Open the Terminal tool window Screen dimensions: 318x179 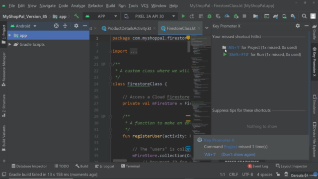coord(130,166)
